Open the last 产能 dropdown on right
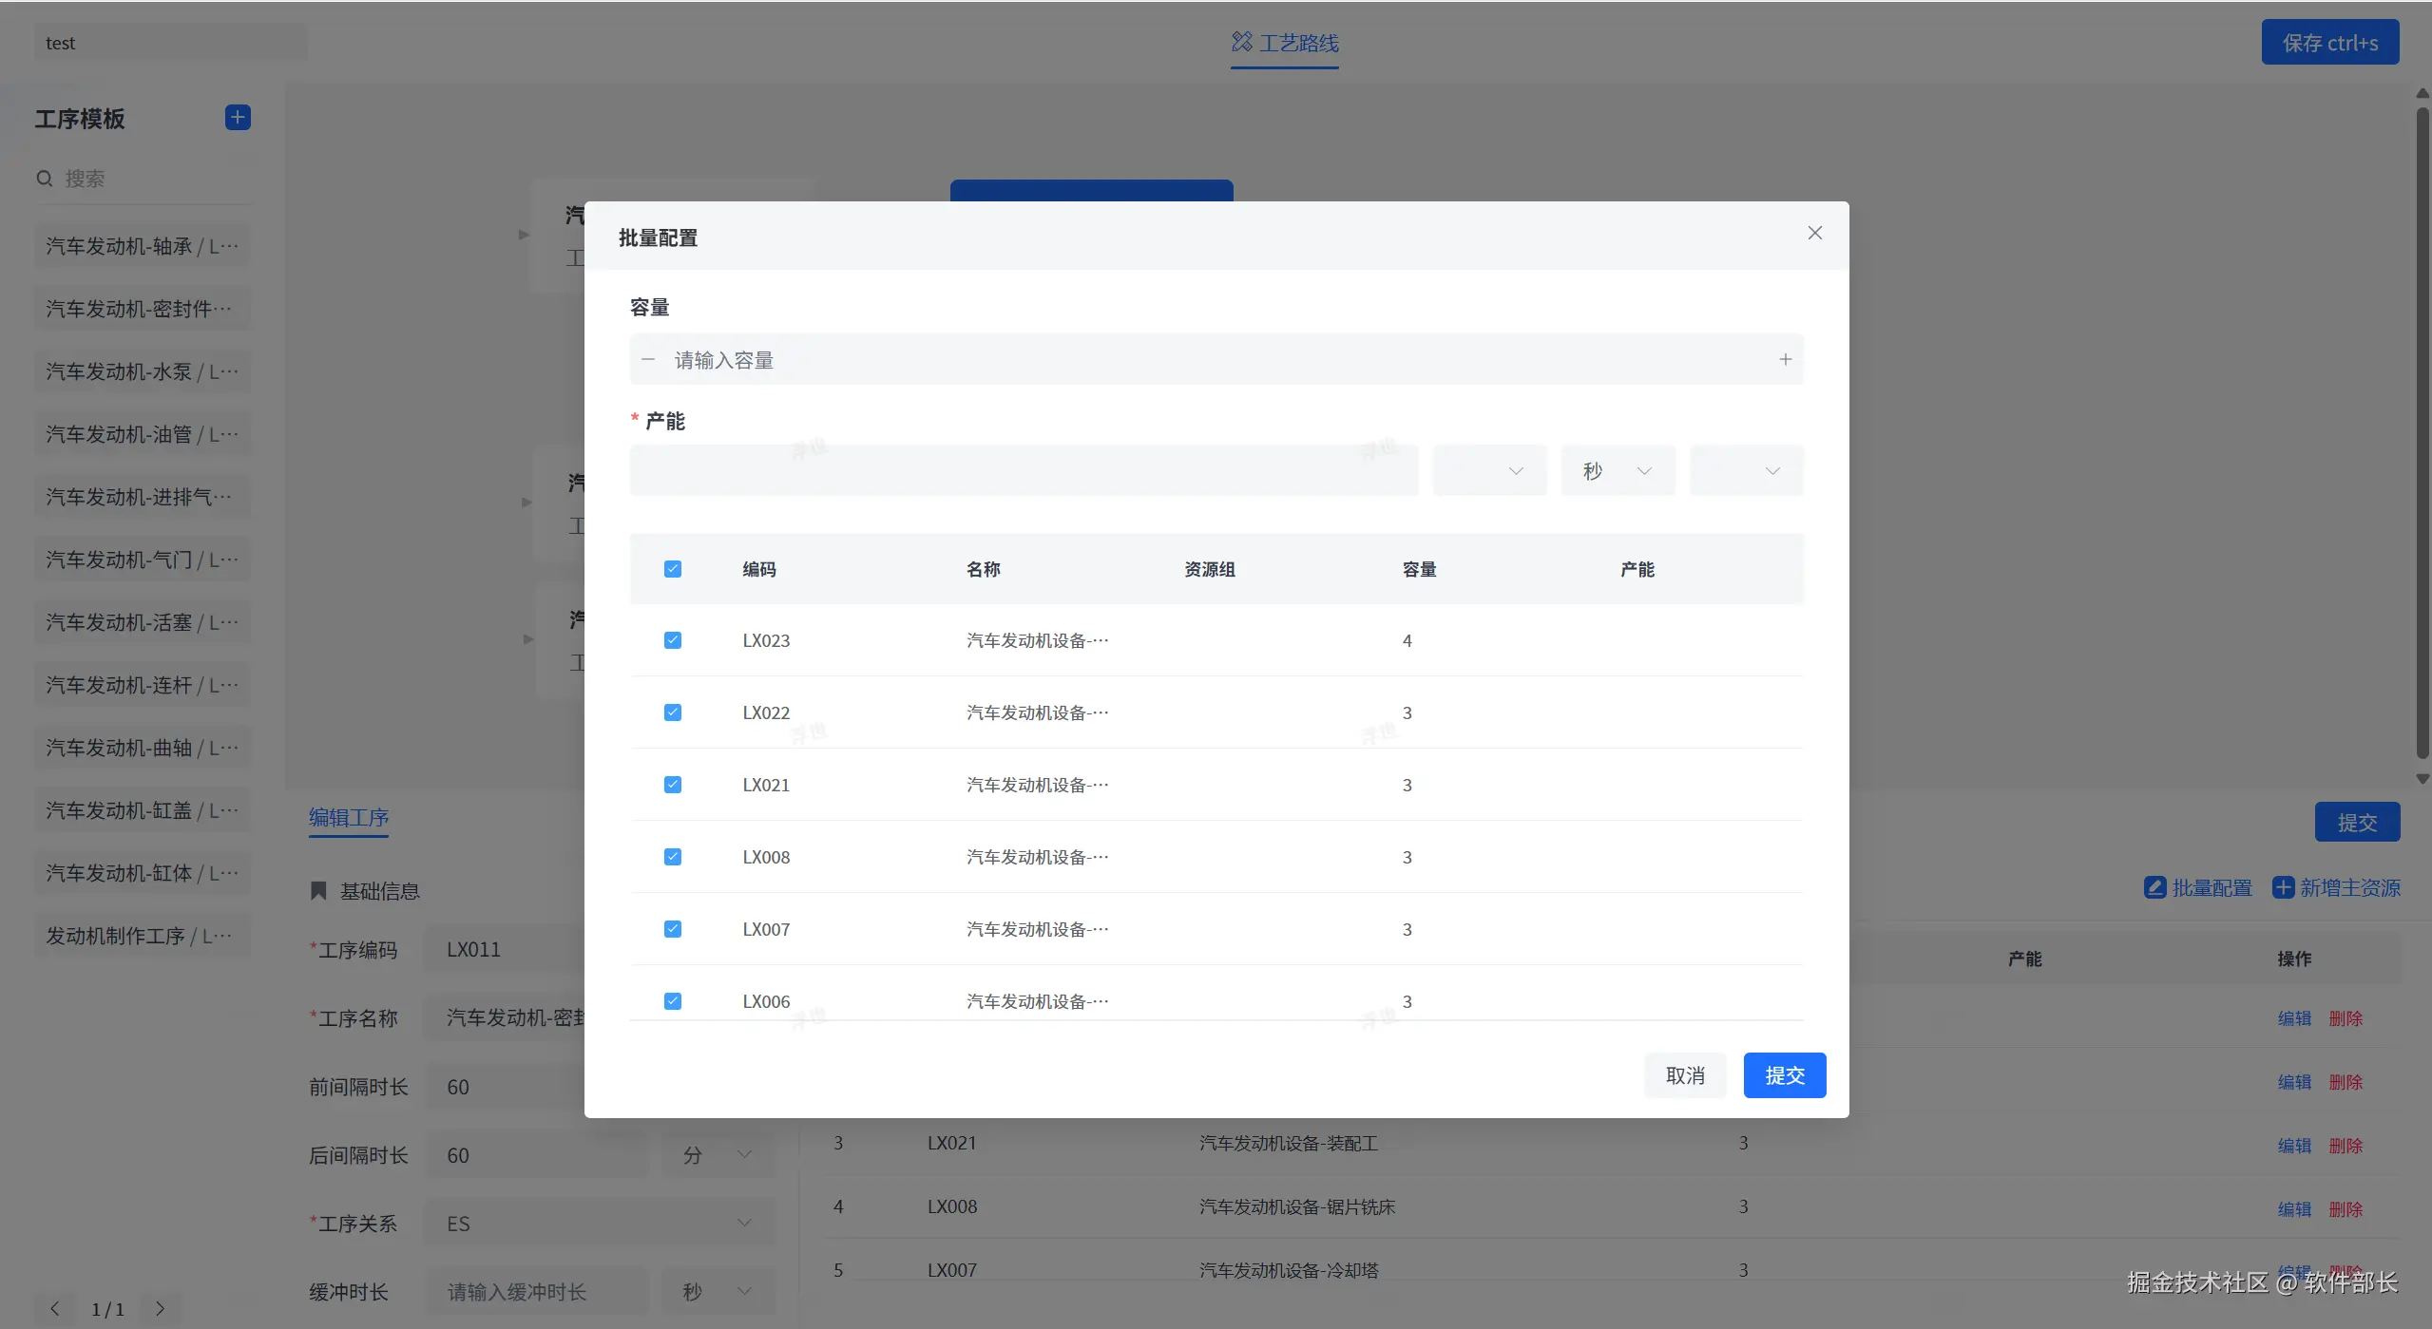The width and height of the screenshot is (2432, 1329). (1746, 471)
